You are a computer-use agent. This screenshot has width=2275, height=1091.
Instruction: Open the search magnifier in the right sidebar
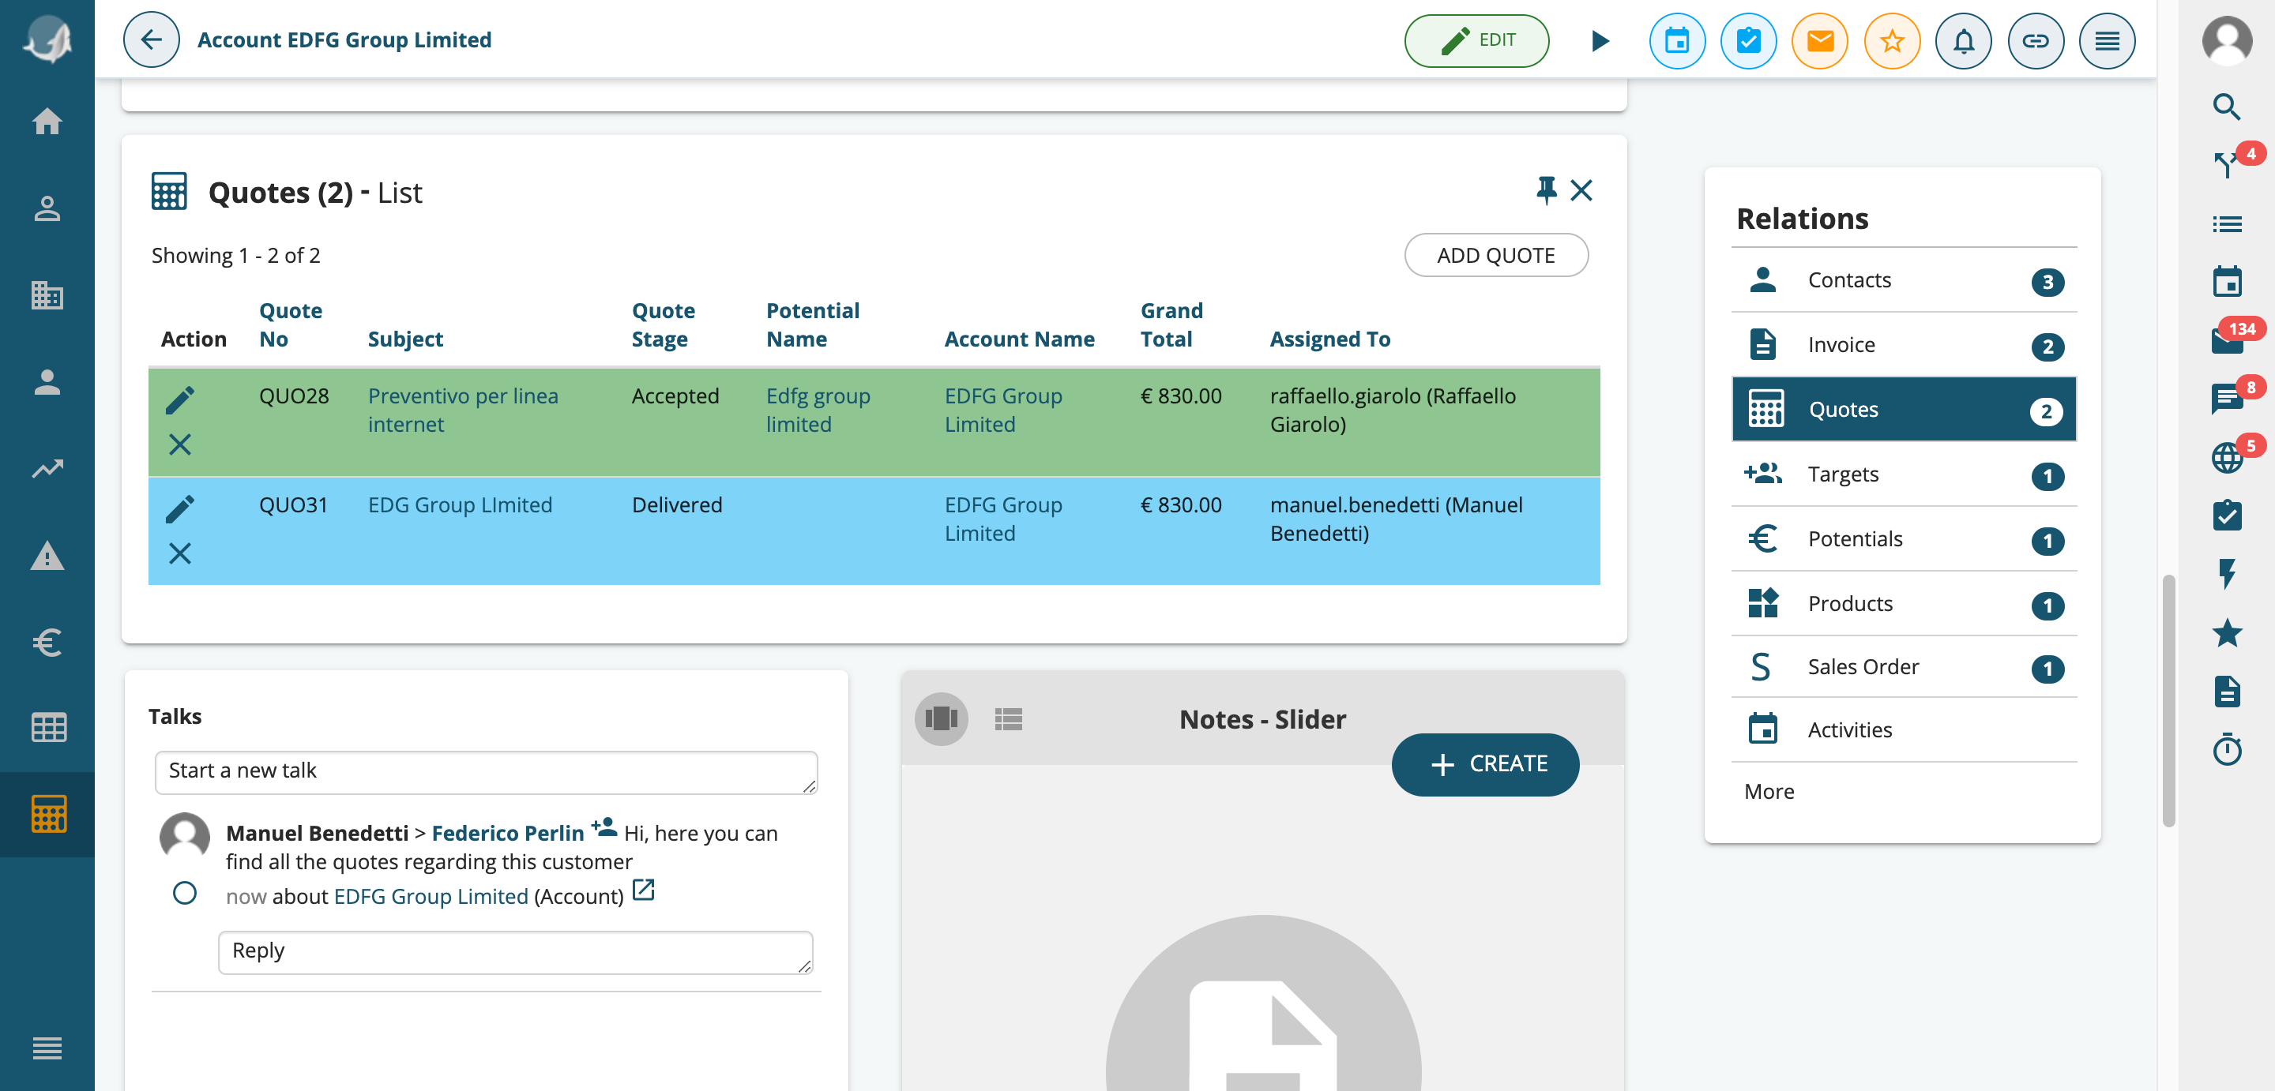pos(2227,107)
